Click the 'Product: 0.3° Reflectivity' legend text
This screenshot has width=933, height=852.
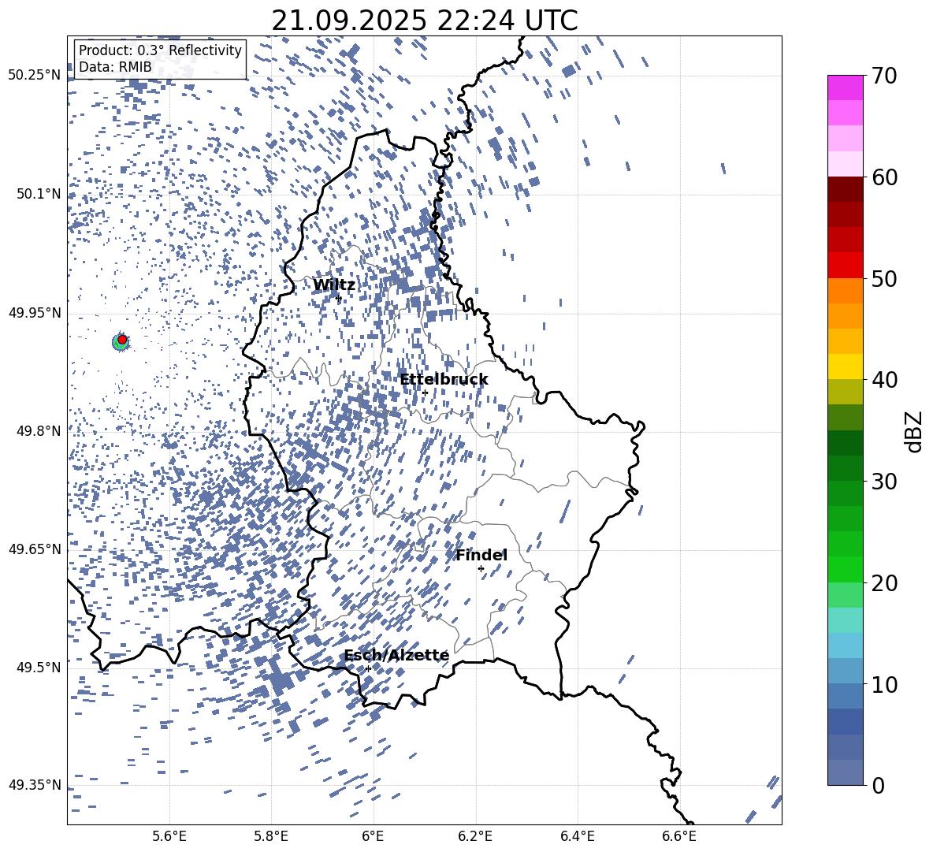(160, 50)
